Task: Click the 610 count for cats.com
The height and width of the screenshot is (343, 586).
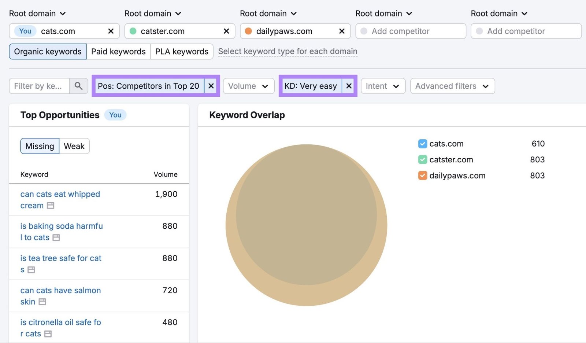Action: [x=538, y=144]
